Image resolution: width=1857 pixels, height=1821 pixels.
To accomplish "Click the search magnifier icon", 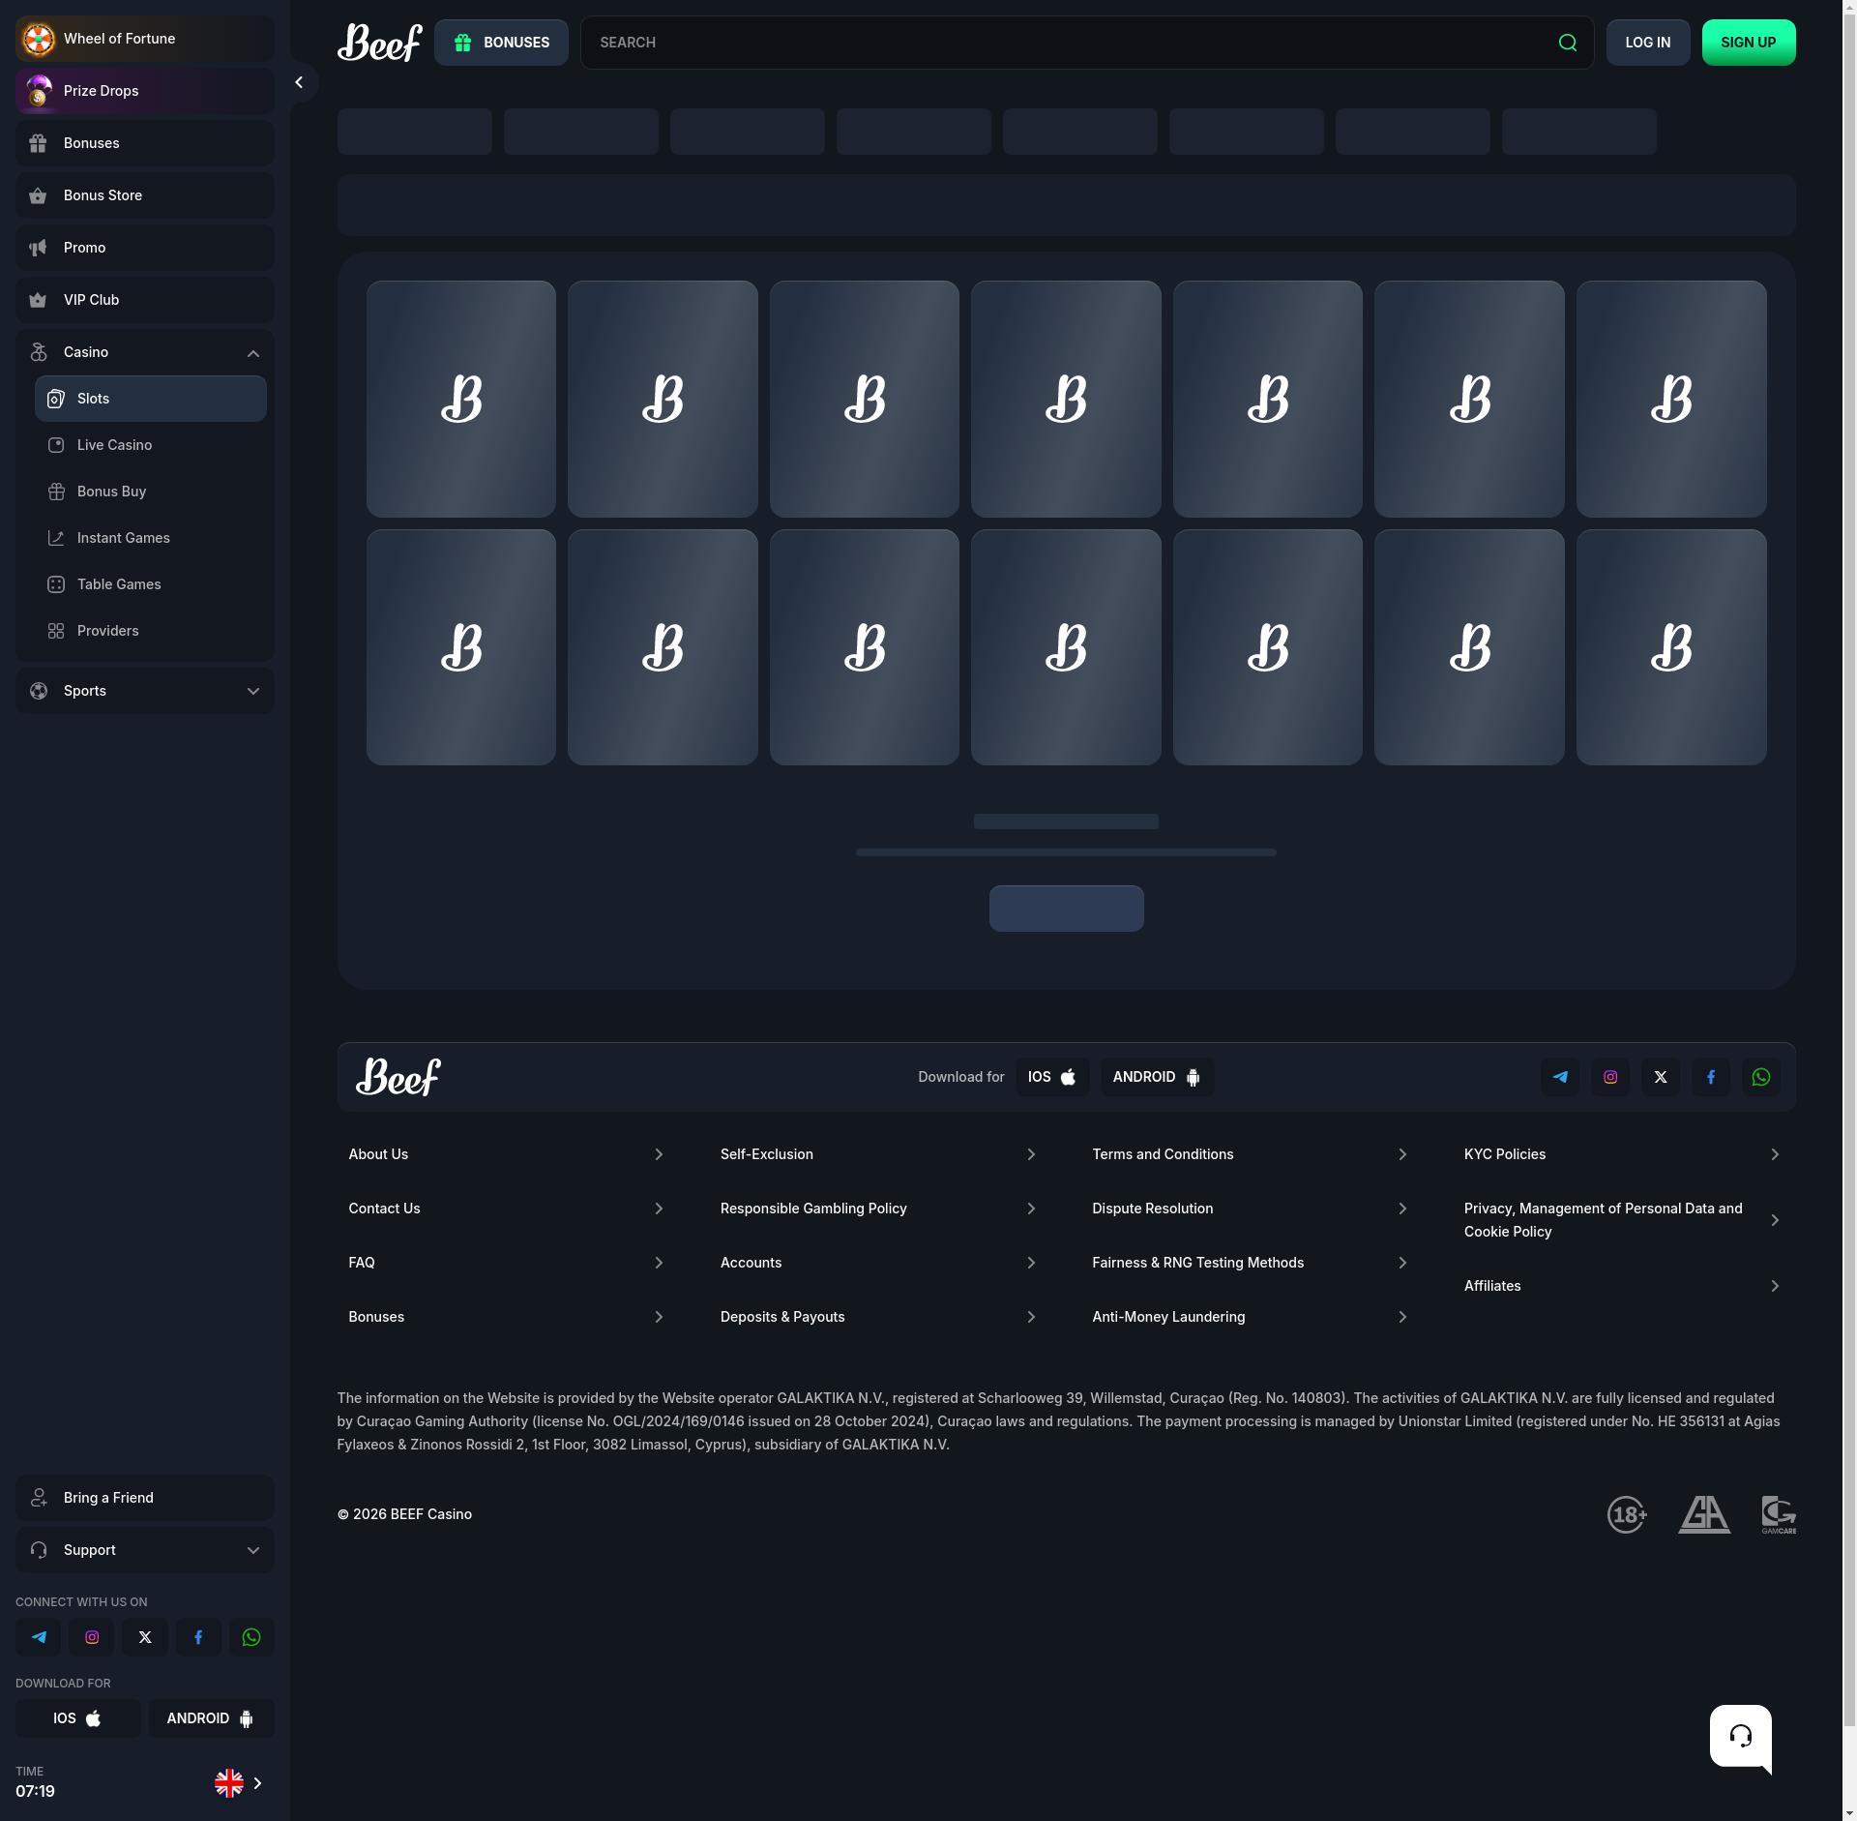I will pyautogui.click(x=1567, y=43).
